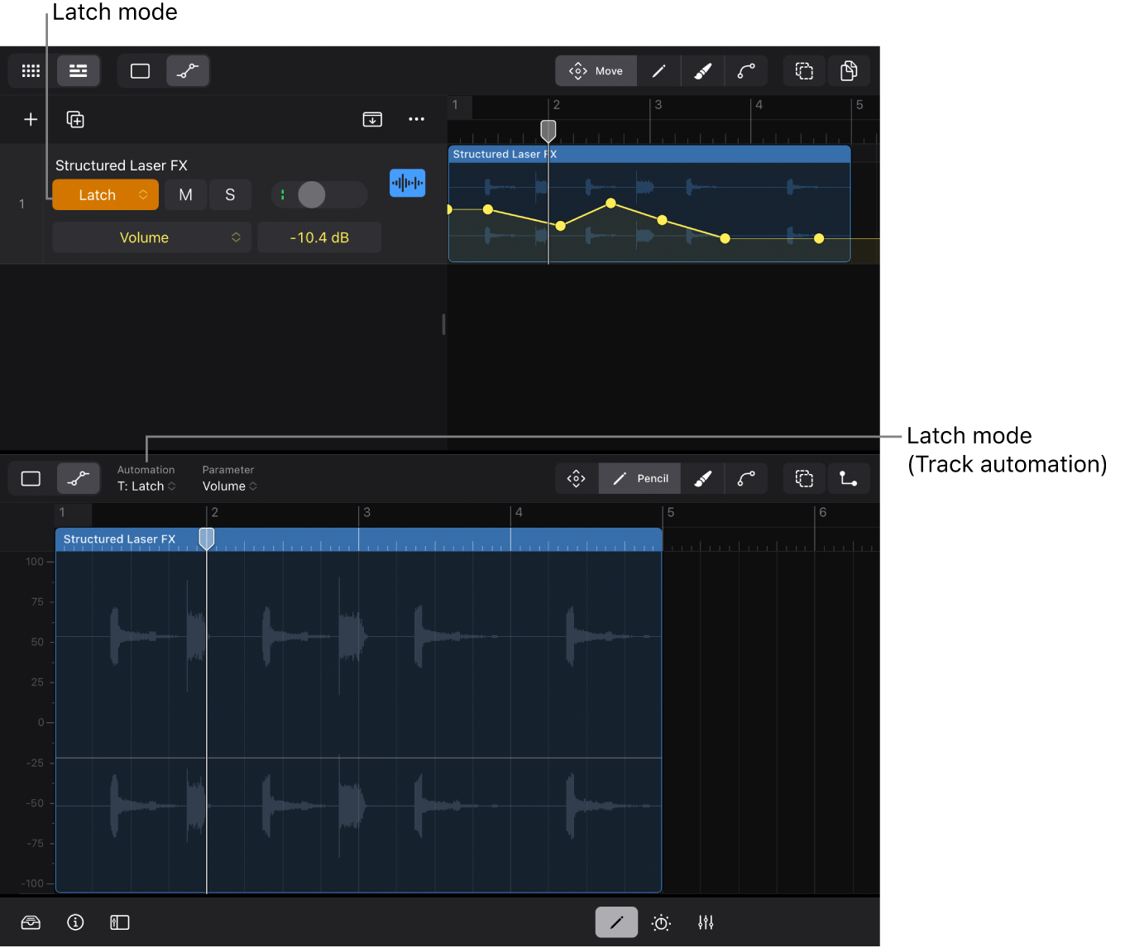
Task: Select the Brush tool in editor toolbar
Action: (x=703, y=479)
